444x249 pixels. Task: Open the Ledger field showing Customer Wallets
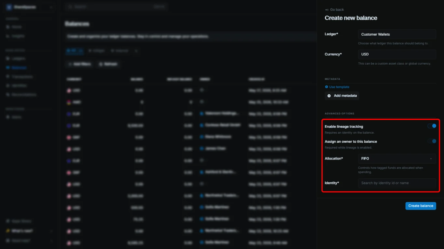point(397,34)
